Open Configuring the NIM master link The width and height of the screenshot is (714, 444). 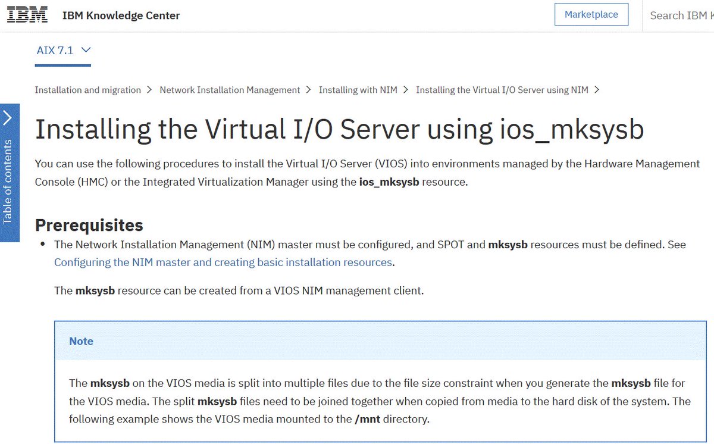tap(223, 262)
